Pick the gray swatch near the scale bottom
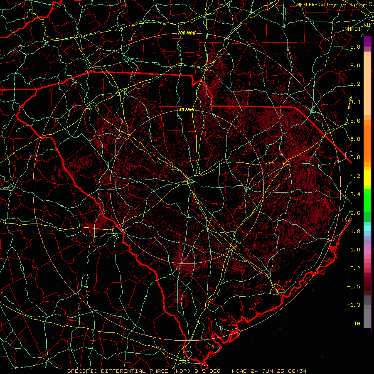The image size is (374, 374). click(x=367, y=318)
